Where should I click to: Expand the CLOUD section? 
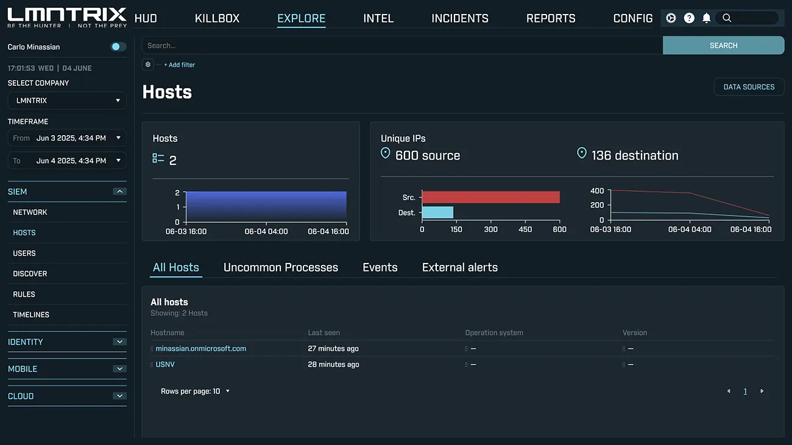tap(120, 396)
